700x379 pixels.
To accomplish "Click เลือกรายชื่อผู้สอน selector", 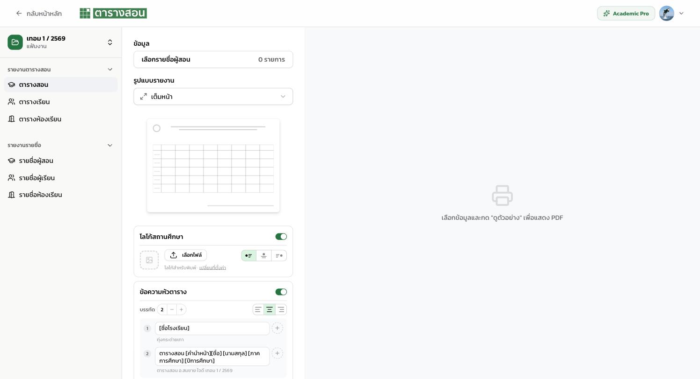I will click(x=213, y=59).
